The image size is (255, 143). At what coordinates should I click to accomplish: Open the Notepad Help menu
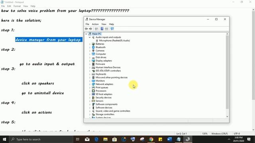coord(33,6)
